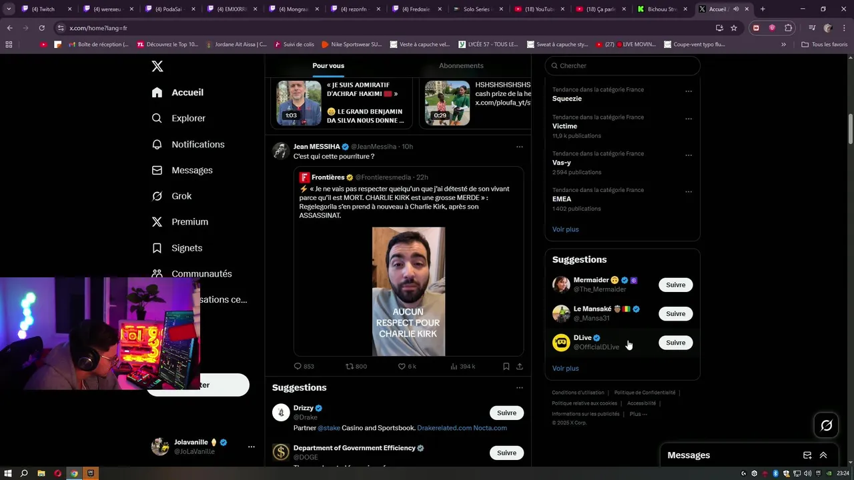The width and height of the screenshot is (854, 480).
Task: Open options for Victime trend
Action: coord(689,119)
